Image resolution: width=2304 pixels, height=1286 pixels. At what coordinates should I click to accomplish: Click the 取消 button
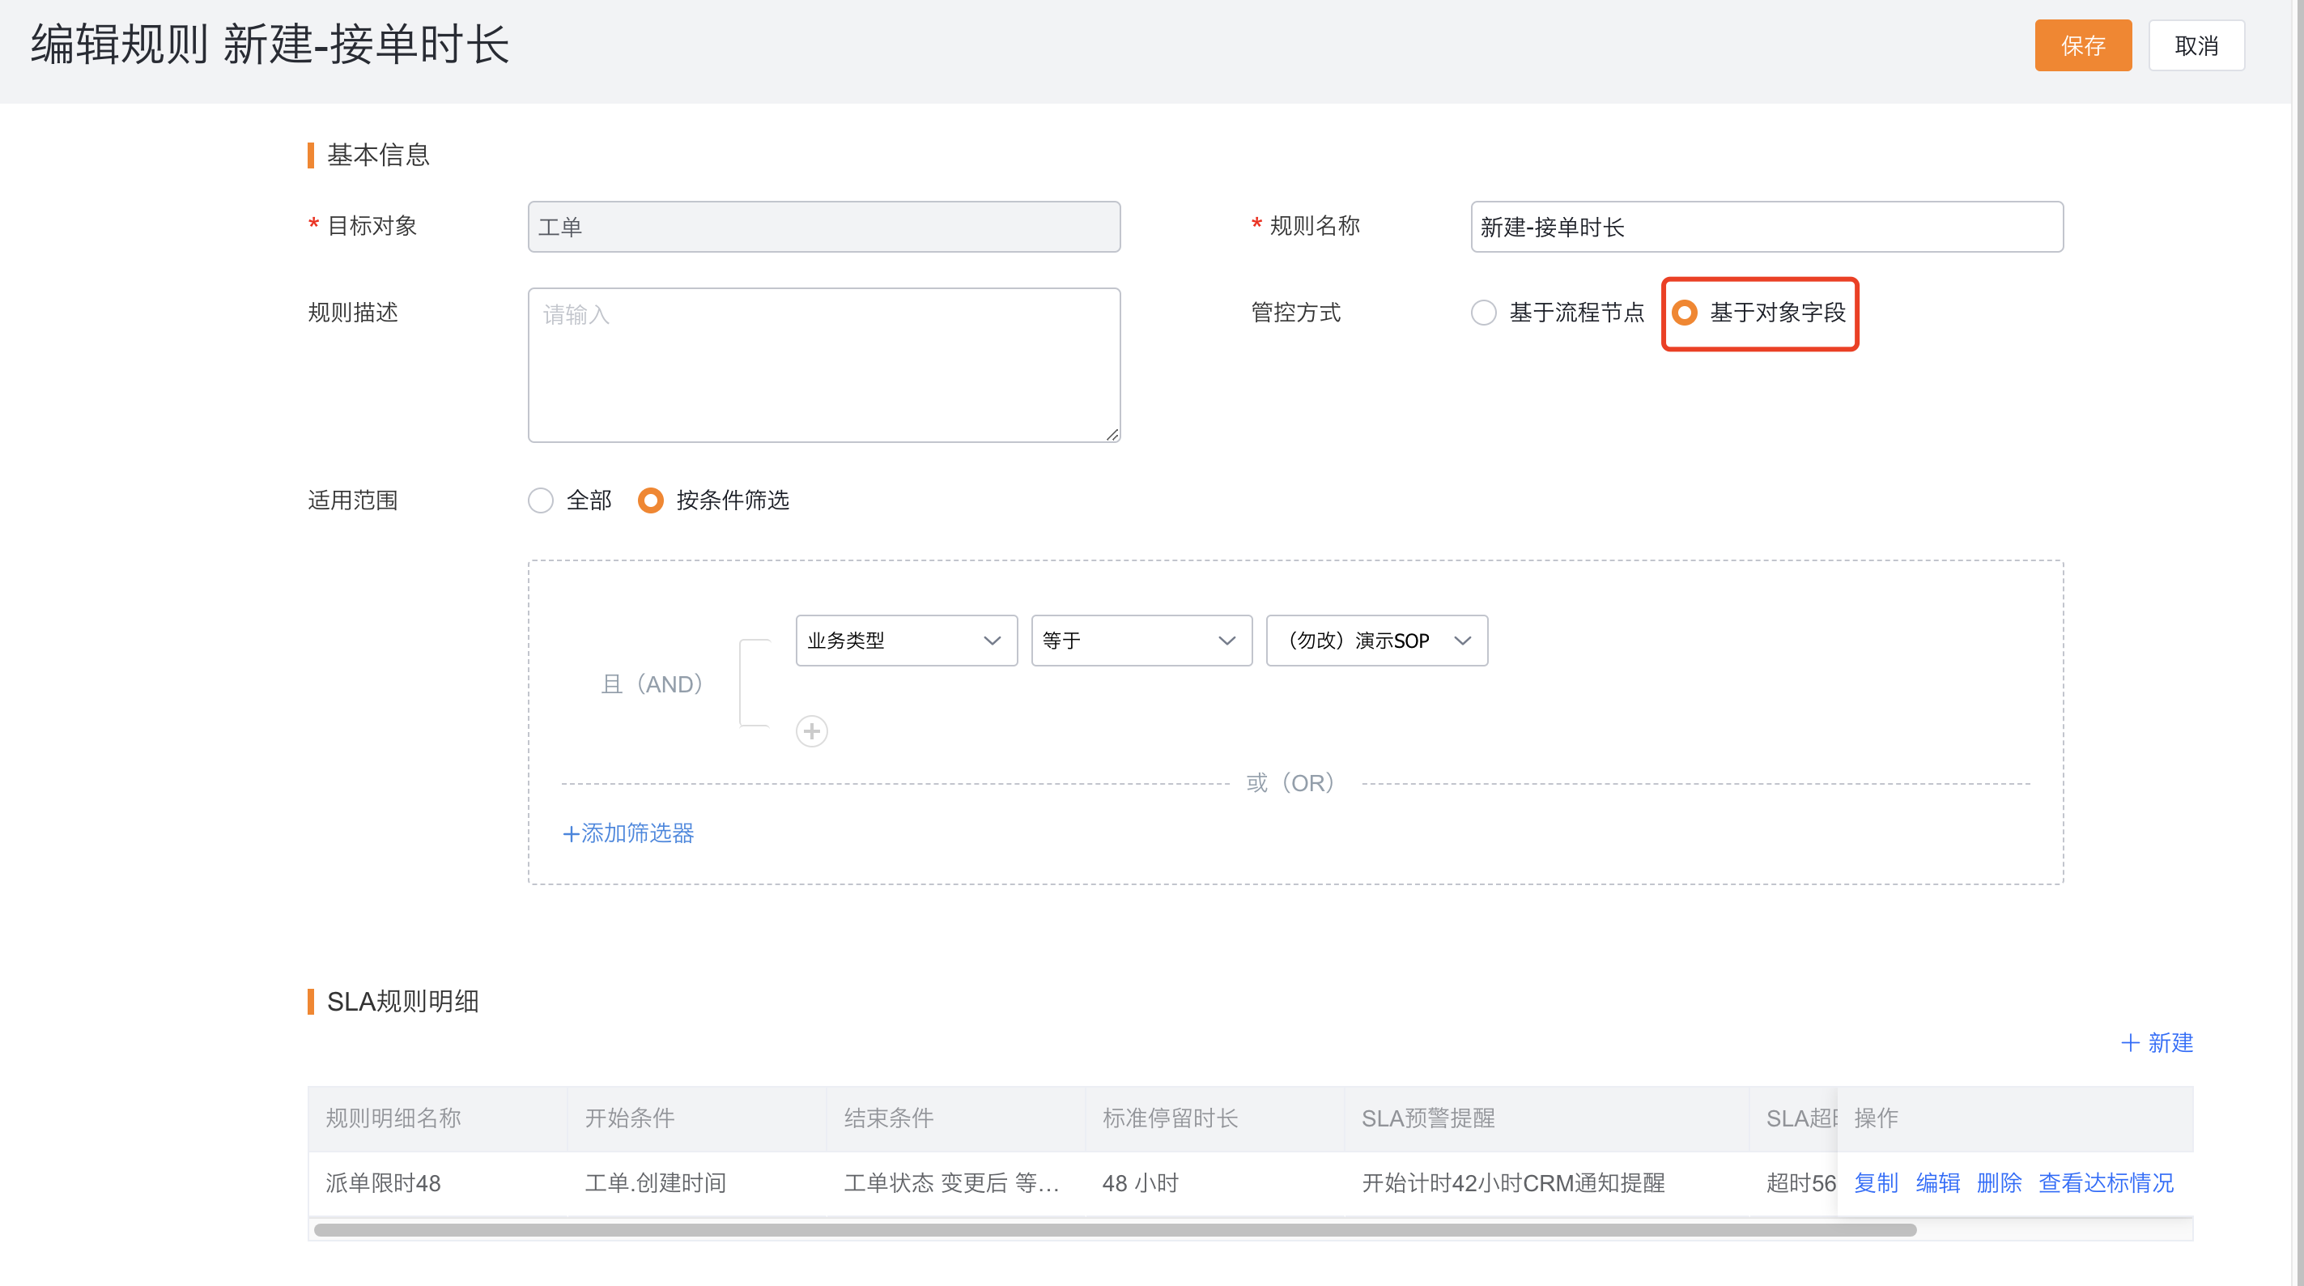(x=2196, y=45)
